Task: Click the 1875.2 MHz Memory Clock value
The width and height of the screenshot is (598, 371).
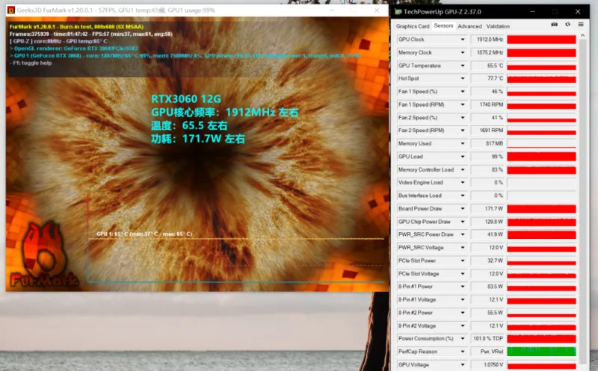Action: coord(488,52)
